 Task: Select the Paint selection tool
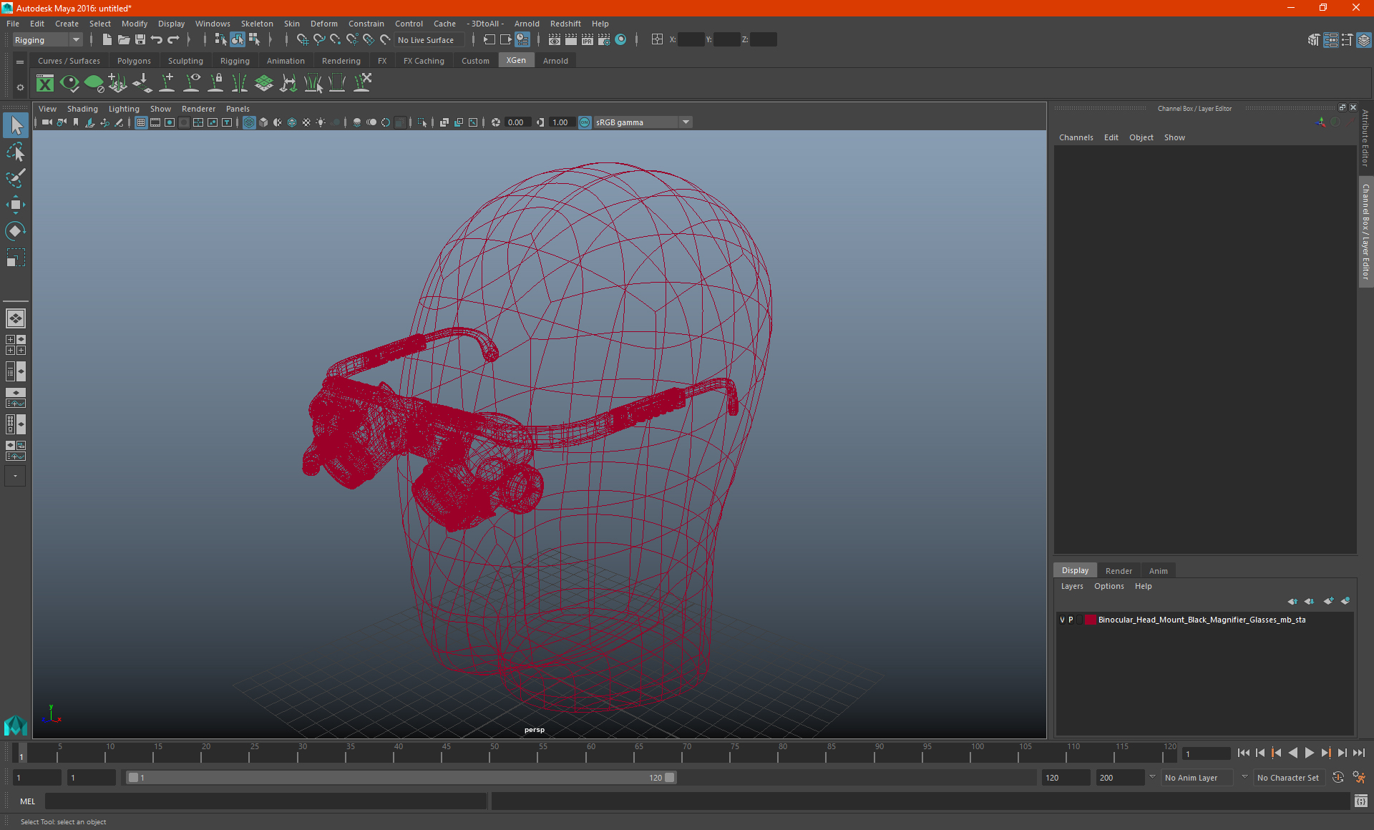tap(16, 178)
